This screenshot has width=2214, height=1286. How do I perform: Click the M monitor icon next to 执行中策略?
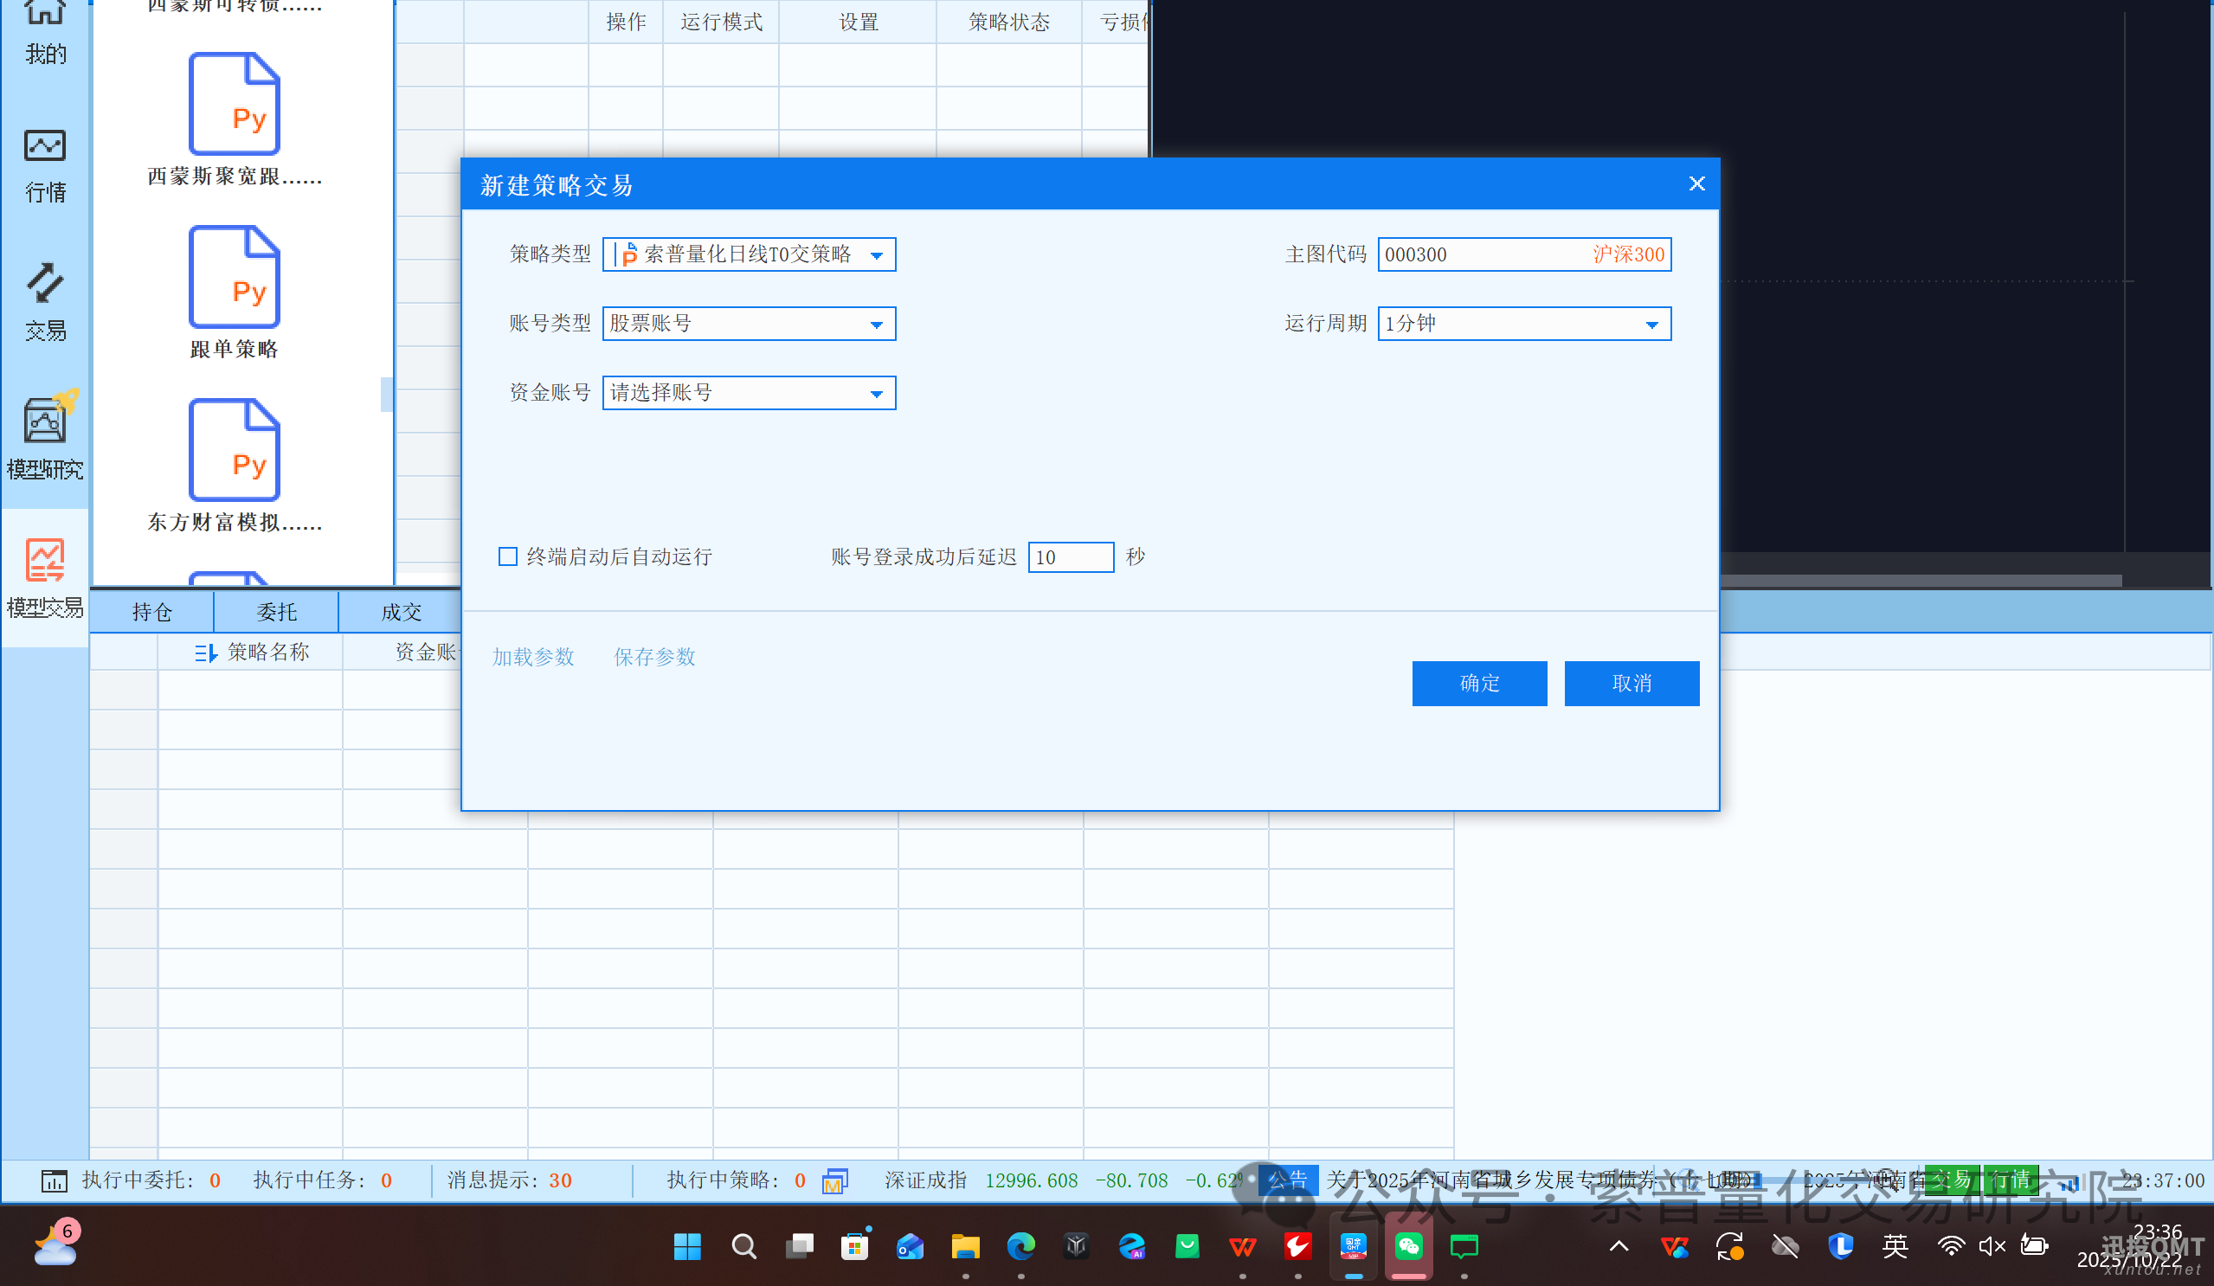click(x=833, y=1180)
